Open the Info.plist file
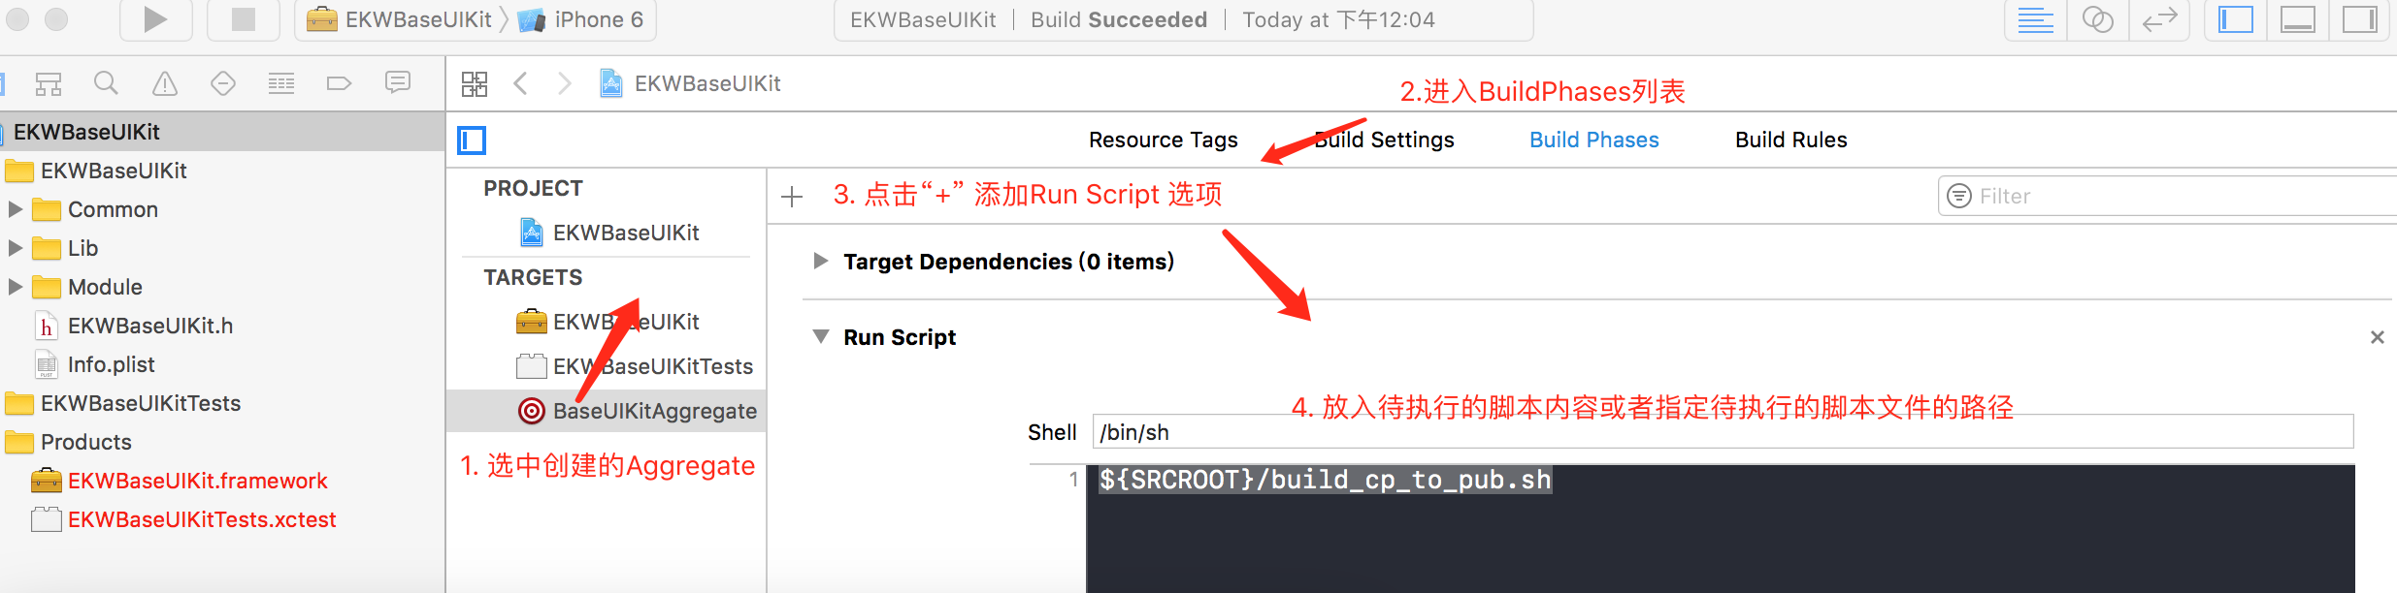This screenshot has height=593, width=2397. click(x=111, y=364)
